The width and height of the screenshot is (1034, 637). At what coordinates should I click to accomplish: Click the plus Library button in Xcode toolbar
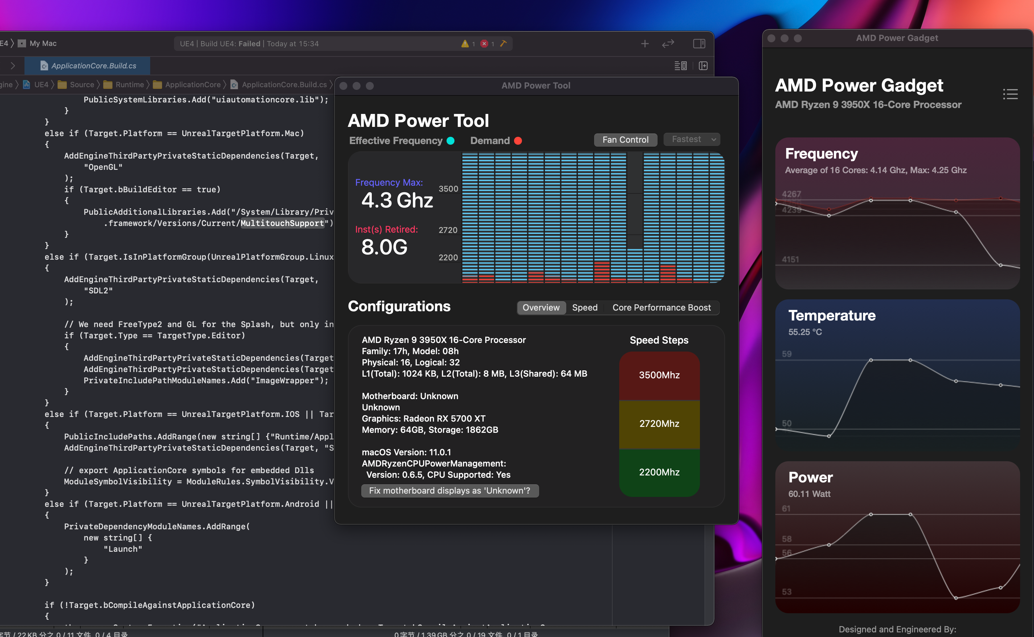(645, 44)
